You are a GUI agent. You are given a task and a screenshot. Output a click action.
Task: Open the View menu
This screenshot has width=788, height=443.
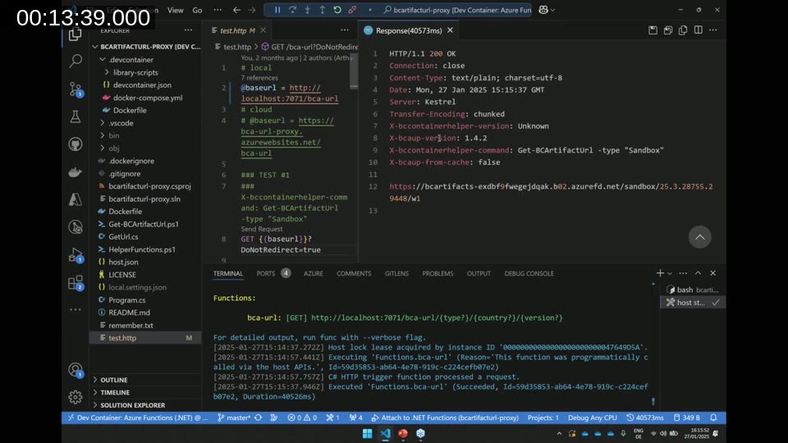(x=175, y=10)
